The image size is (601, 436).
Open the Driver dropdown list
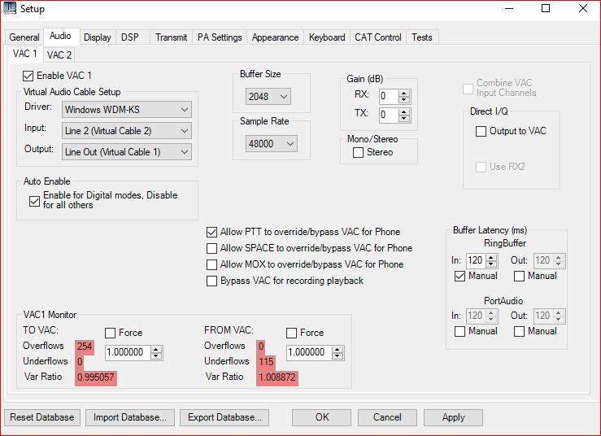click(127, 109)
